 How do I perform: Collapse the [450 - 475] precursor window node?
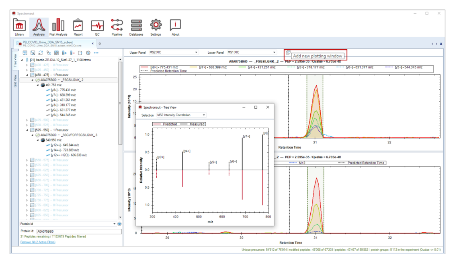(x=27, y=75)
